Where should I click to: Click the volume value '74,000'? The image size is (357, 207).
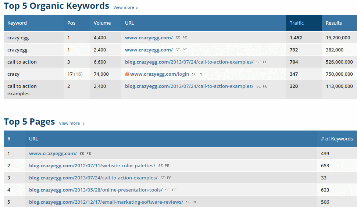click(101, 74)
